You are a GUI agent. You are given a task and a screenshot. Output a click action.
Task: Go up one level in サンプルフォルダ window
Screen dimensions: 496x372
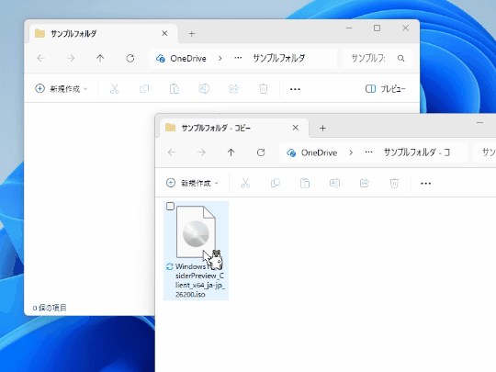100,58
